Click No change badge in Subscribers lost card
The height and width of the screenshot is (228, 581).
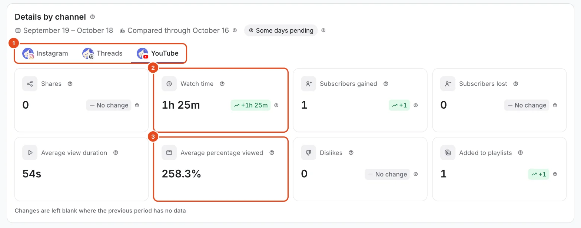pyautogui.click(x=527, y=105)
